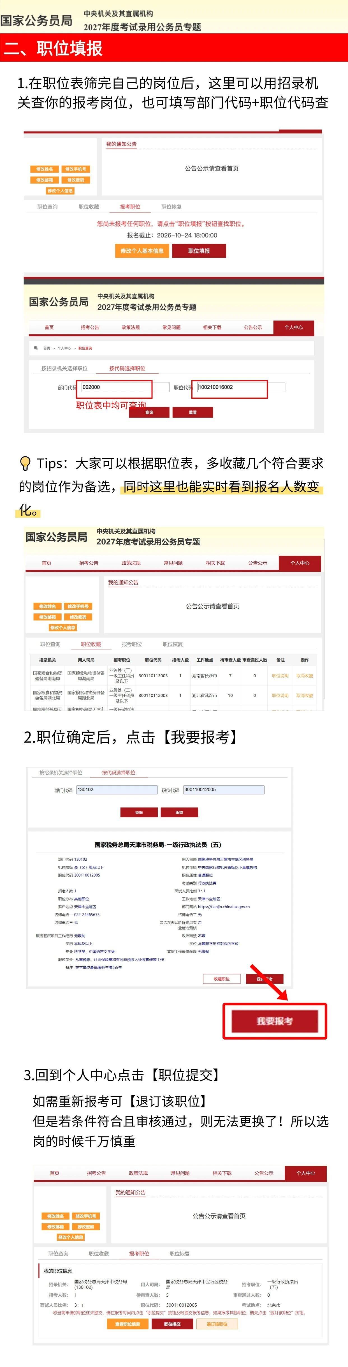Click the 湖南省长沙市 work location cell
This screenshot has width=348, height=1367.
205,676
